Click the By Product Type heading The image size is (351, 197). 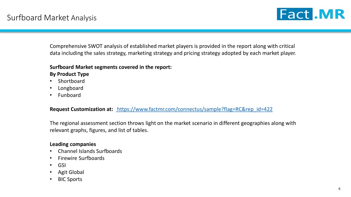tap(69, 74)
